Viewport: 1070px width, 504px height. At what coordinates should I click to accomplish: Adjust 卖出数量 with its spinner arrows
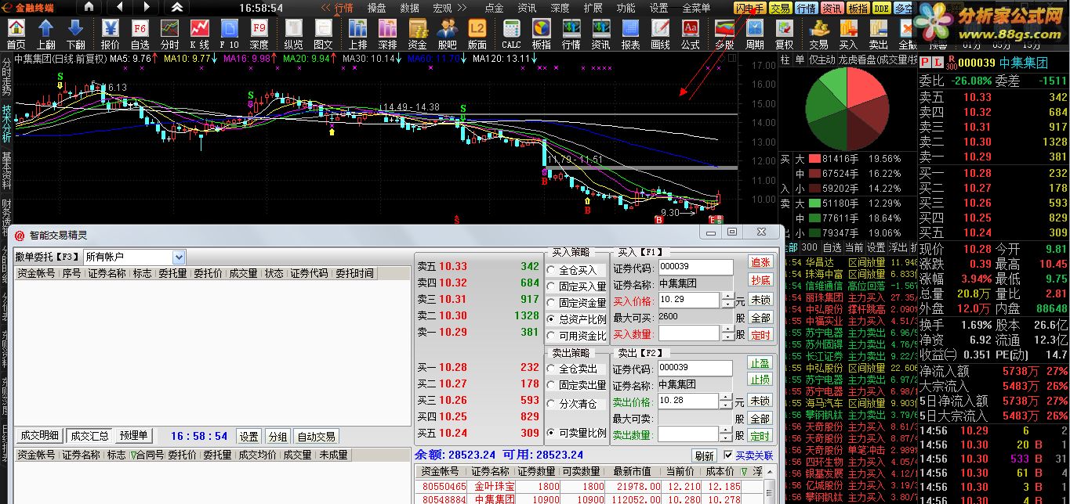727,434
